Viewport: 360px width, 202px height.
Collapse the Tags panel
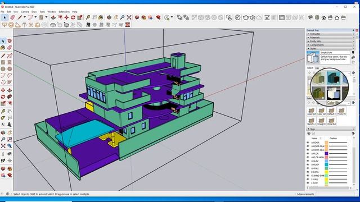[331, 129]
